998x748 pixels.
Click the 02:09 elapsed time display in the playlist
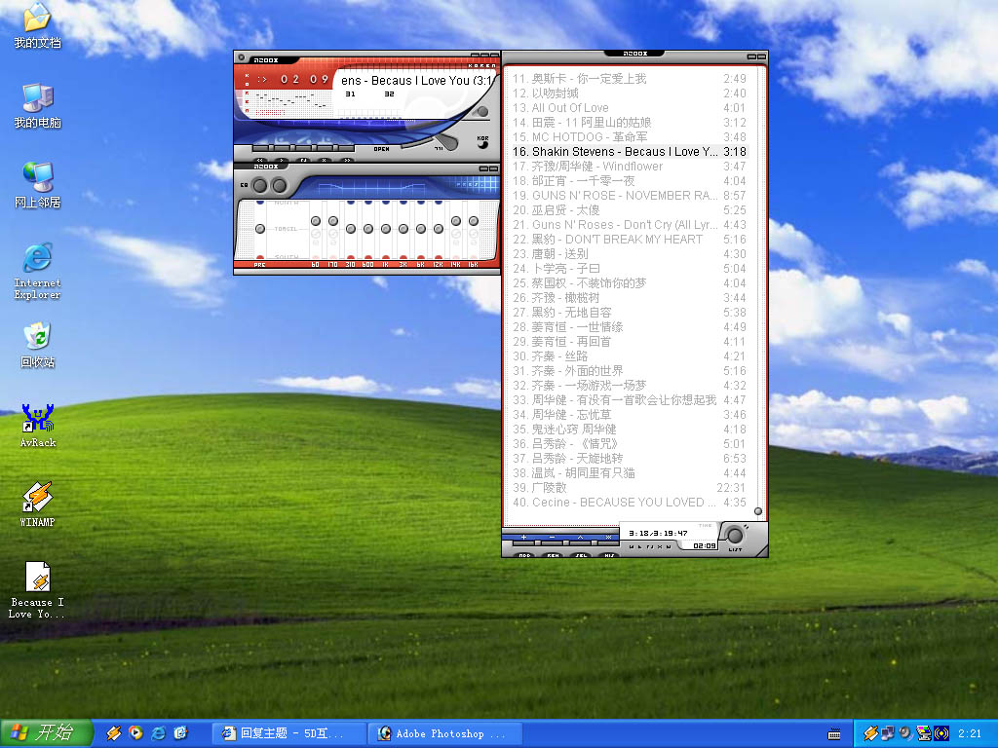[x=705, y=545]
